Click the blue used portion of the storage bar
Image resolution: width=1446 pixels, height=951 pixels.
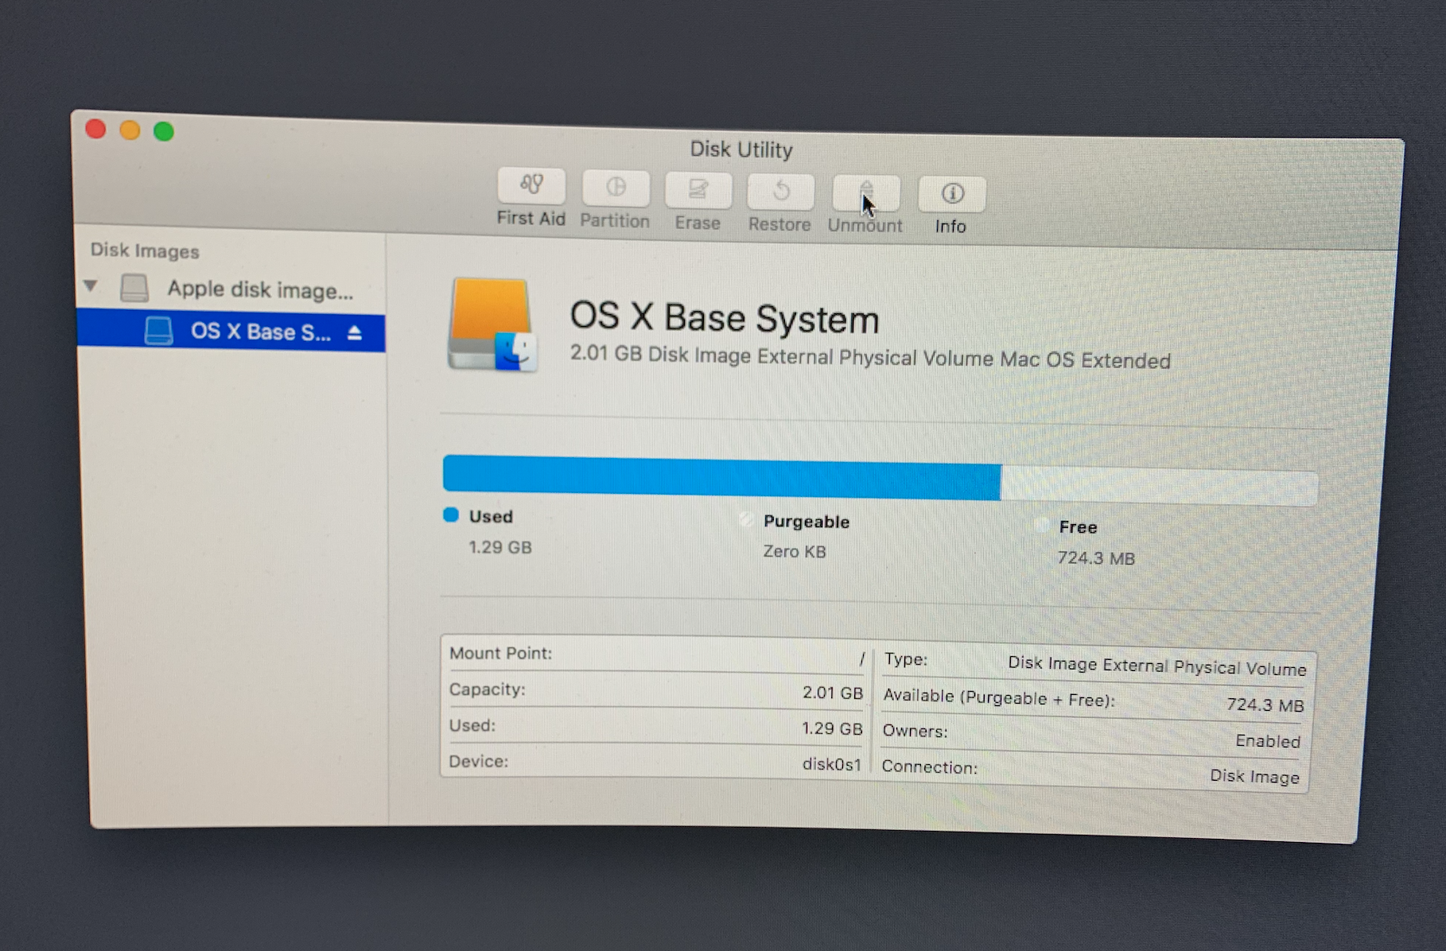click(x=721, y=477)
